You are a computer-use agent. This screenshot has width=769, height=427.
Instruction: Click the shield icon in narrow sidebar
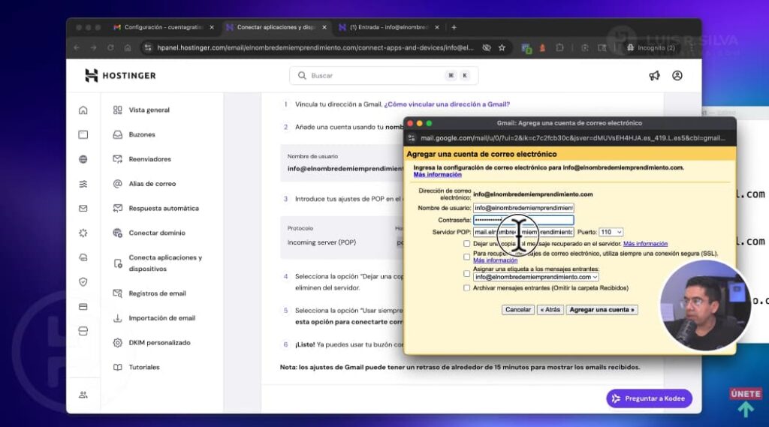83,282
